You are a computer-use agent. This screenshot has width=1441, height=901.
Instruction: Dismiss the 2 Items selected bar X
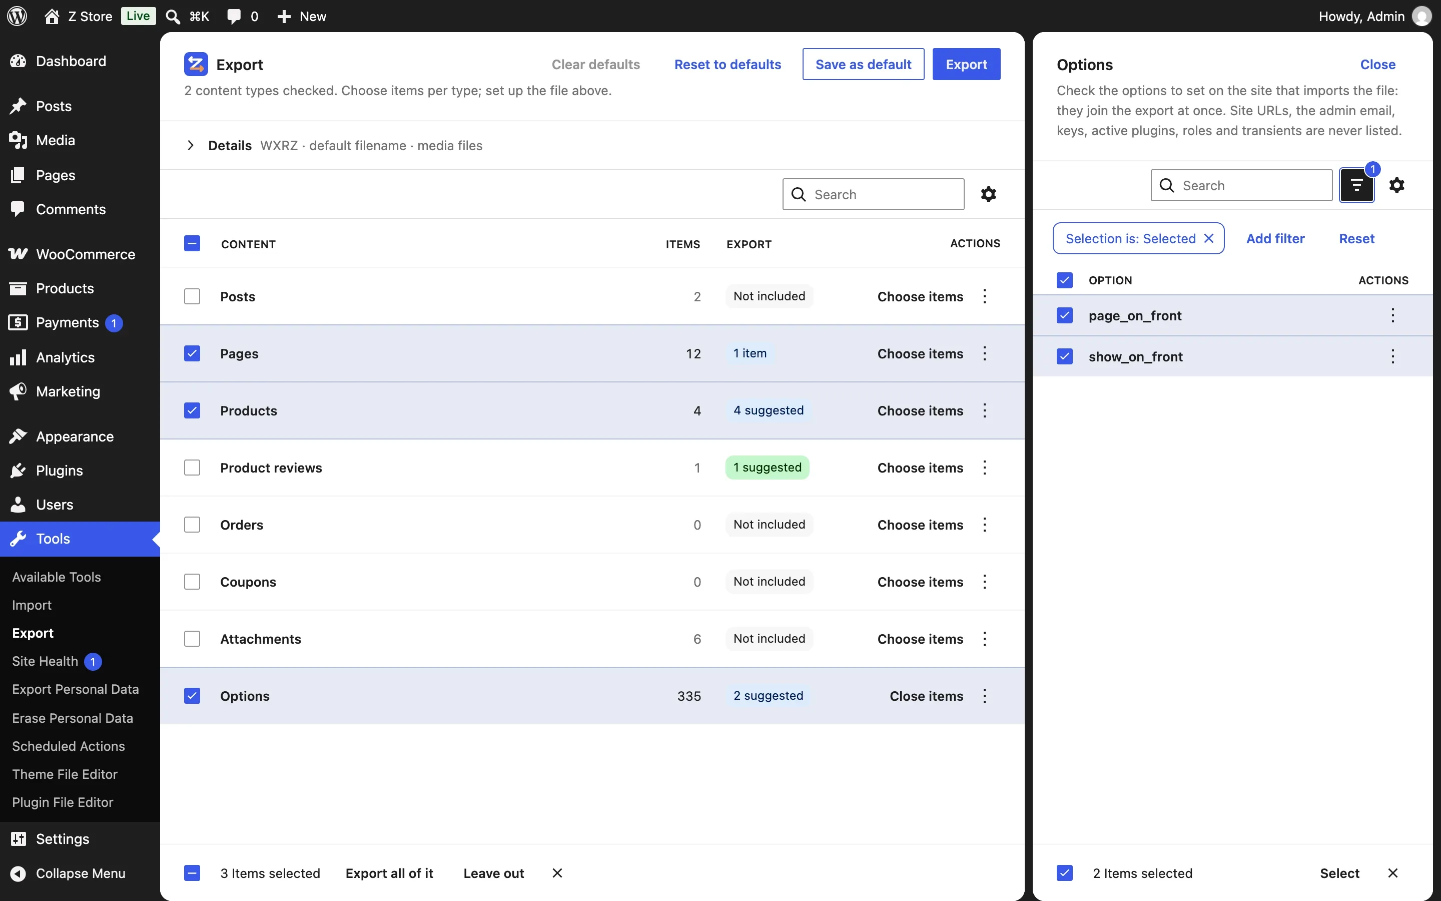click(x=1393, y=873)
